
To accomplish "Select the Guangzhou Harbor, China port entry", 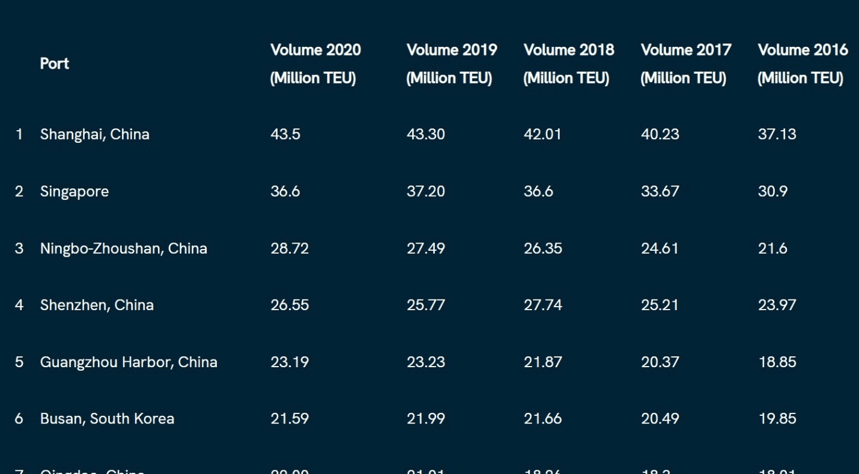I will pos(130,361).
